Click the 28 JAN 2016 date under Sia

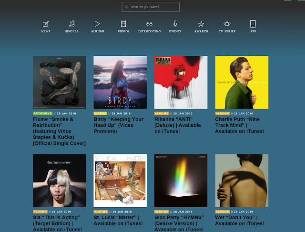[x=61, y=212]
